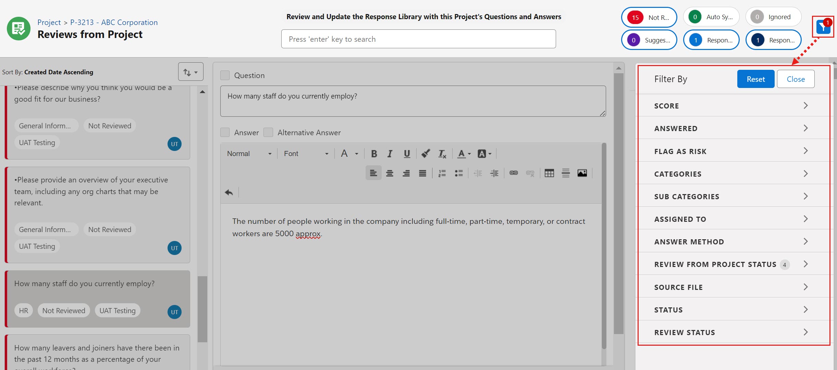Select the Ignored status pill
The image size is (837, 370).
pos(773,17)
